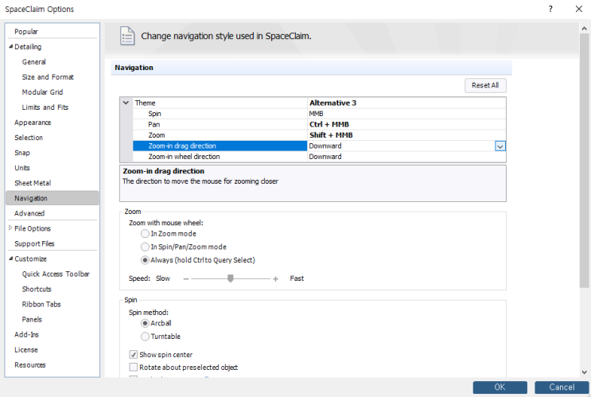The image size is (591, 397).
Task: Select the Zoom-in drag direction row
Action: click(x=319, y=146)
